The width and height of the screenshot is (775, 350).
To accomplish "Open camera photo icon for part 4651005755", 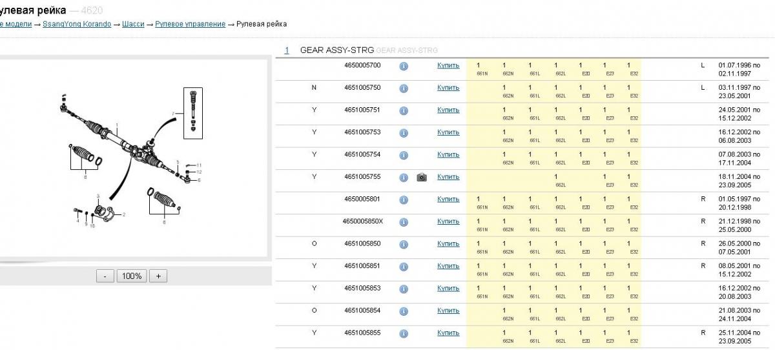I will [422, 177].
